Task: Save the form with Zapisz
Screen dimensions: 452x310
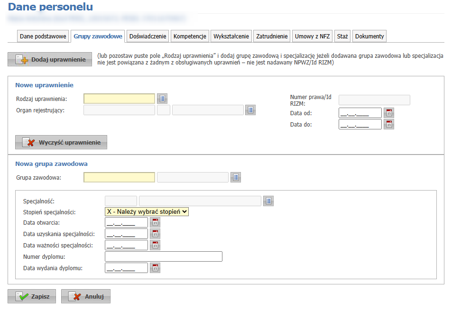Action: pos(32,296)
